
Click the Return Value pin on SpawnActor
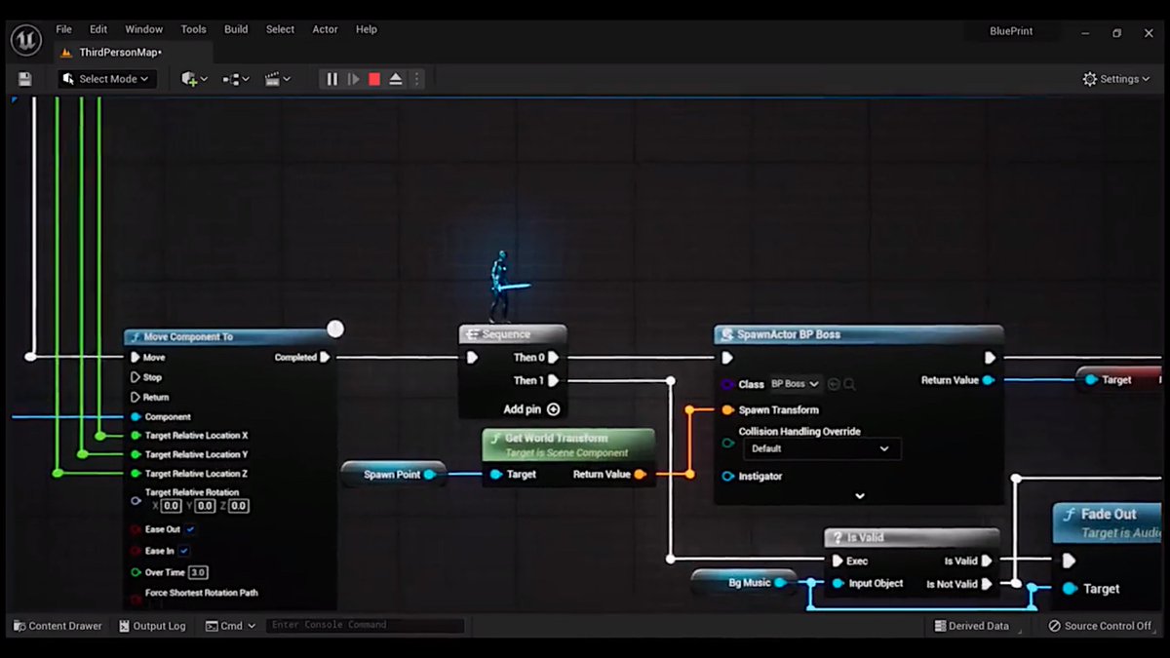click(988, 380)
